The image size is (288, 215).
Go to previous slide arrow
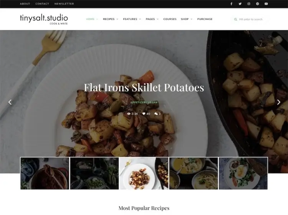(x=10, y=102)
